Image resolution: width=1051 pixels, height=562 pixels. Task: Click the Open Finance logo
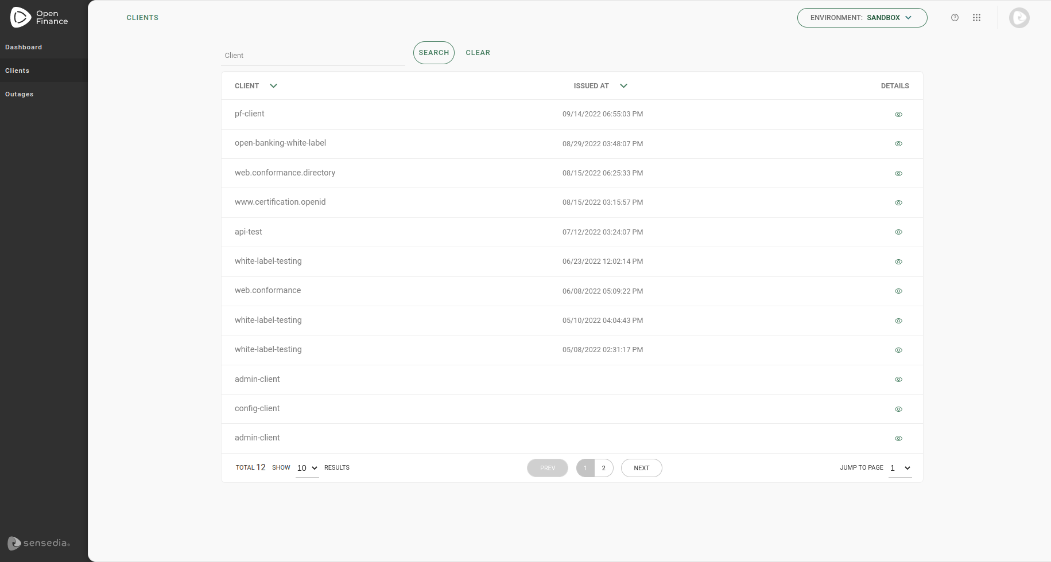point(39,18)
